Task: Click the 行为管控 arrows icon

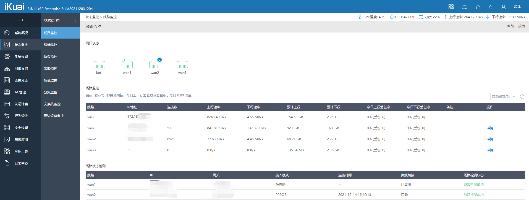Action: click(x=7, y=116)
